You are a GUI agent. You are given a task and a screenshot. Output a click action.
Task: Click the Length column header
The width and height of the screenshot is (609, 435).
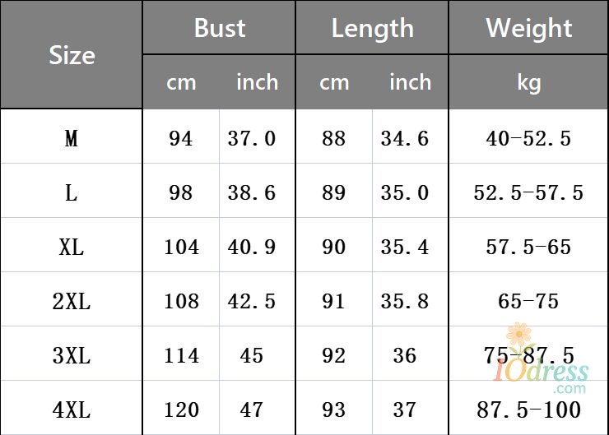(x=373, y=29)
